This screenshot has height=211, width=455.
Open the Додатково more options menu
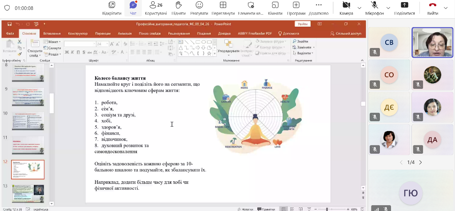(318, 8)
